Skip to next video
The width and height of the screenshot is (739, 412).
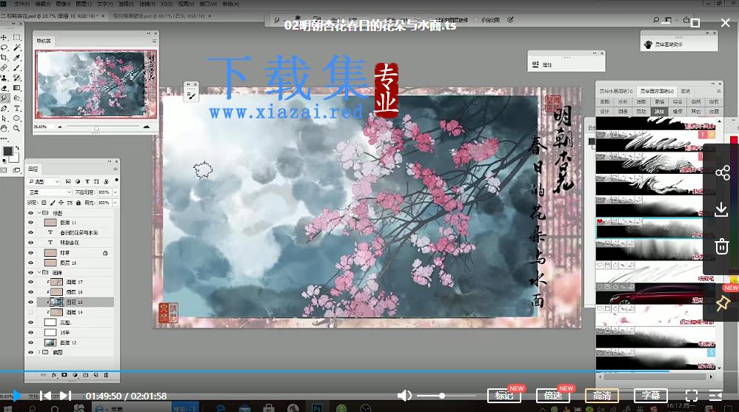pos(65,396)
